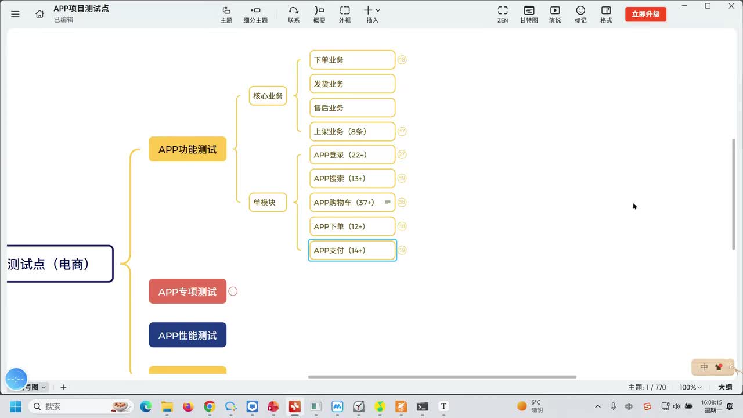Select the 单模块 topic

pos(268,202)
